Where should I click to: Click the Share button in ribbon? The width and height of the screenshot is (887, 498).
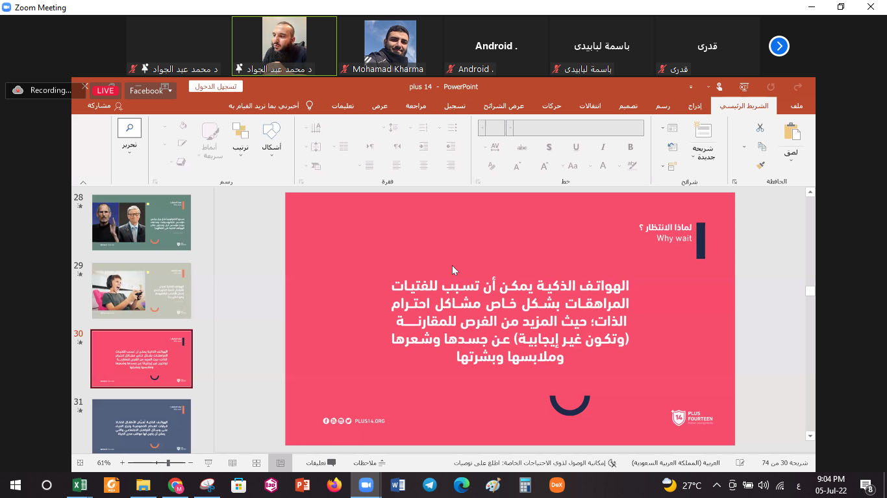pyautogui.click(x=105, y=106)
